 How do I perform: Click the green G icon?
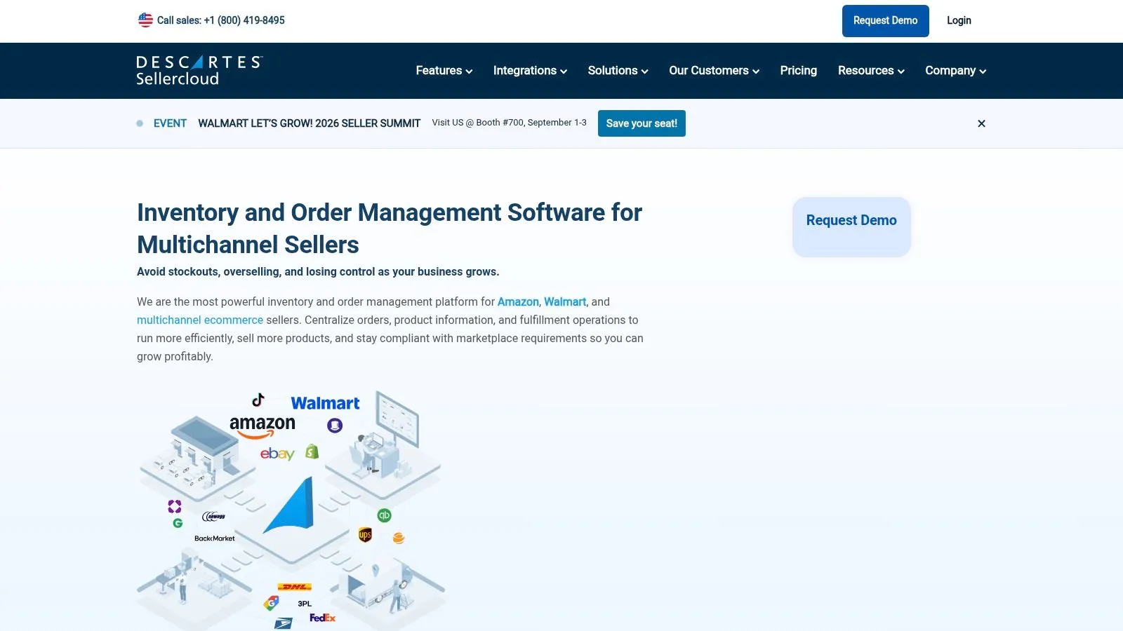pyautogui.click(x=178, y=523)
